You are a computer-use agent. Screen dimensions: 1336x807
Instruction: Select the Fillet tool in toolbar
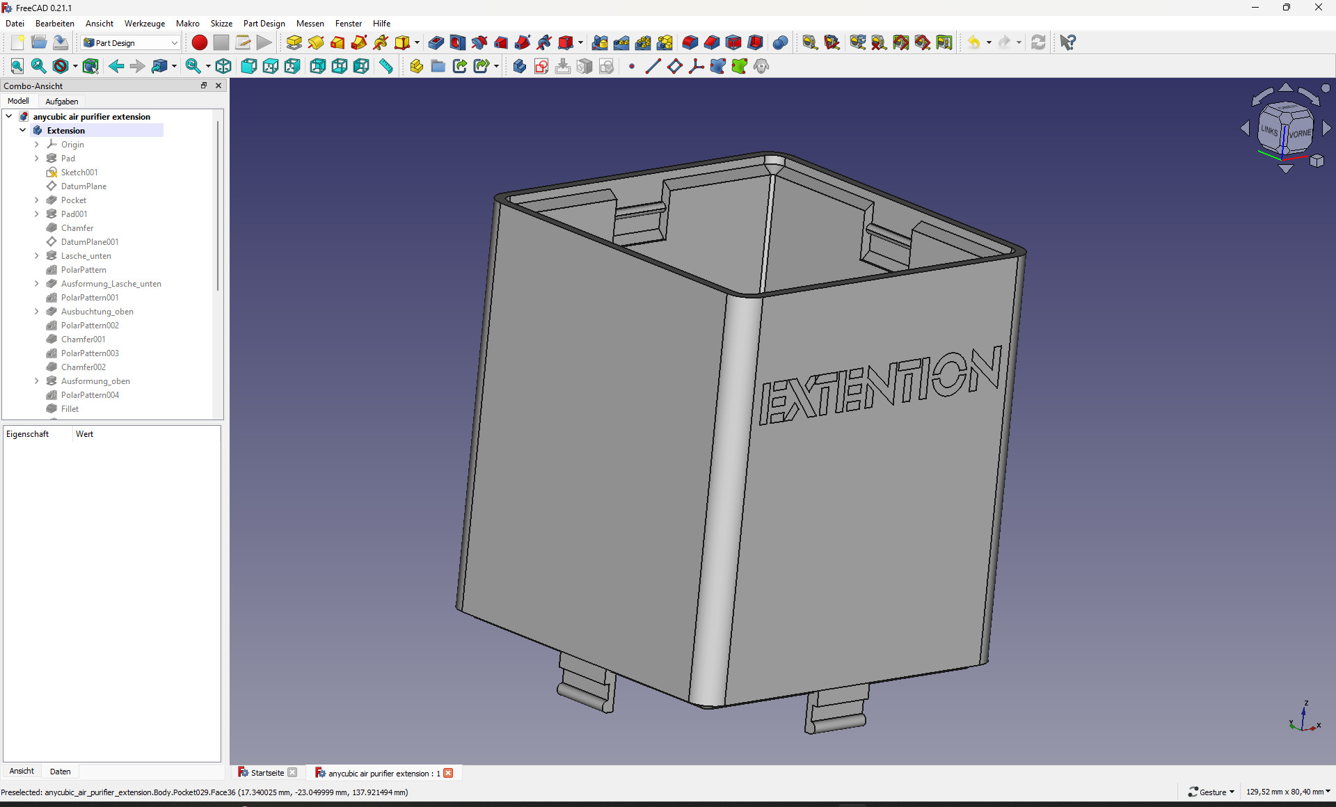tap(690, 42)
